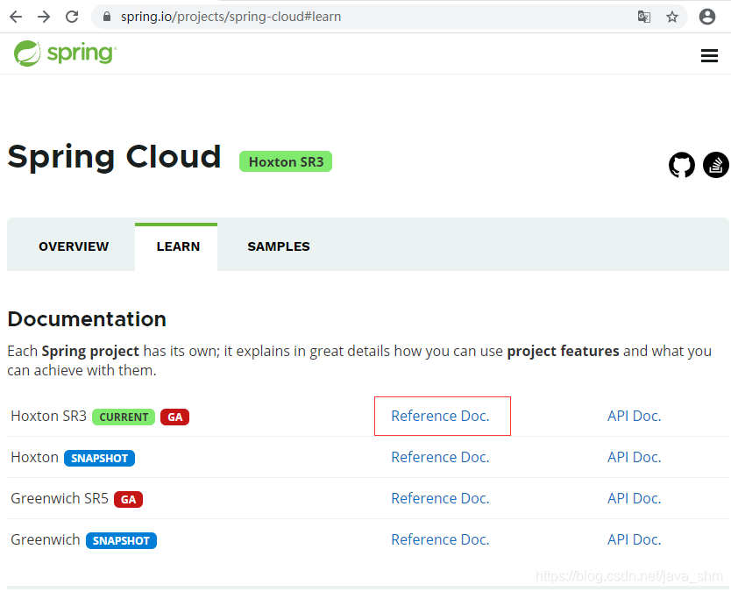The height and width of the screenshot is (592, 731).
Task: Click the site lock security icon
Action: 107,17
